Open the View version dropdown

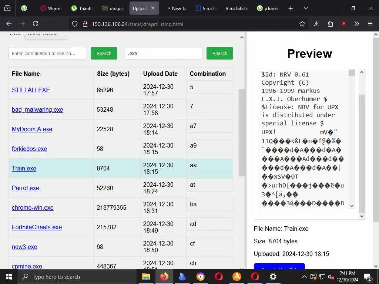[x=46, y=35]
